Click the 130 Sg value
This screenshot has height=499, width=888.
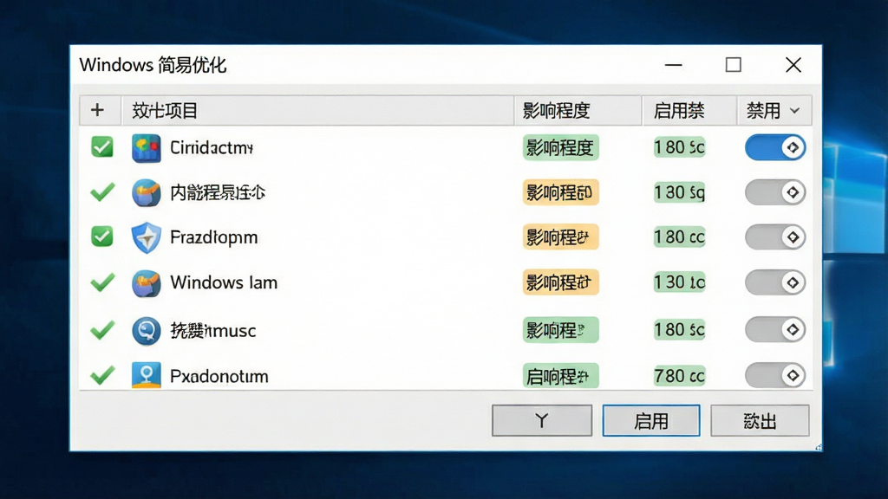[680, 192]
